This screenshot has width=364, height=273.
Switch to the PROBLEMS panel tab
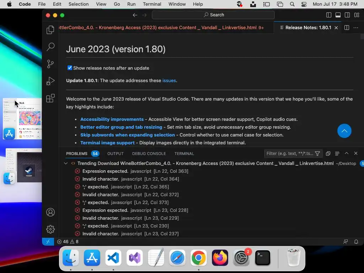coord(77,154)
